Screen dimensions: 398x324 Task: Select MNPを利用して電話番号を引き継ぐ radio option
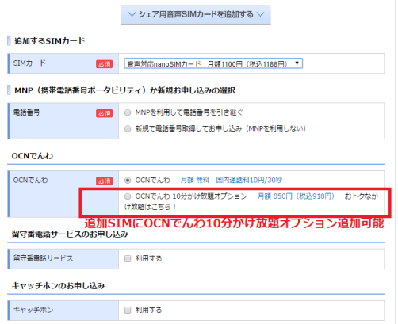pyautogui.click(x=128, y=113)
